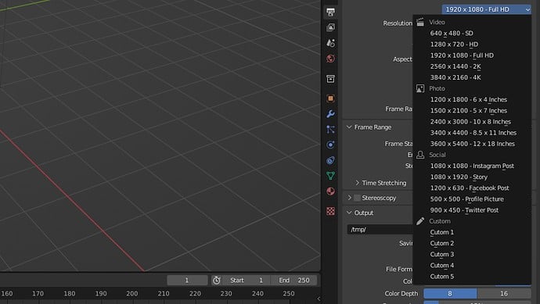
Task: Select 900 x 450 - Twitter Post preset
Action: (472, 210)
